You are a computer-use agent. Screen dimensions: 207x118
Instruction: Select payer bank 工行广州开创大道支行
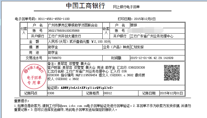tap(65, 36)
